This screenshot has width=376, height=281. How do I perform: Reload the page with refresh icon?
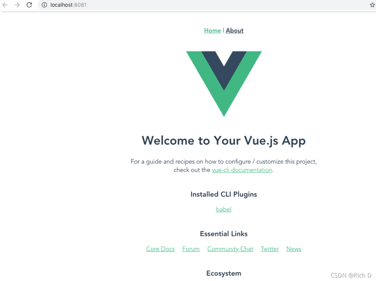(29, 5)
